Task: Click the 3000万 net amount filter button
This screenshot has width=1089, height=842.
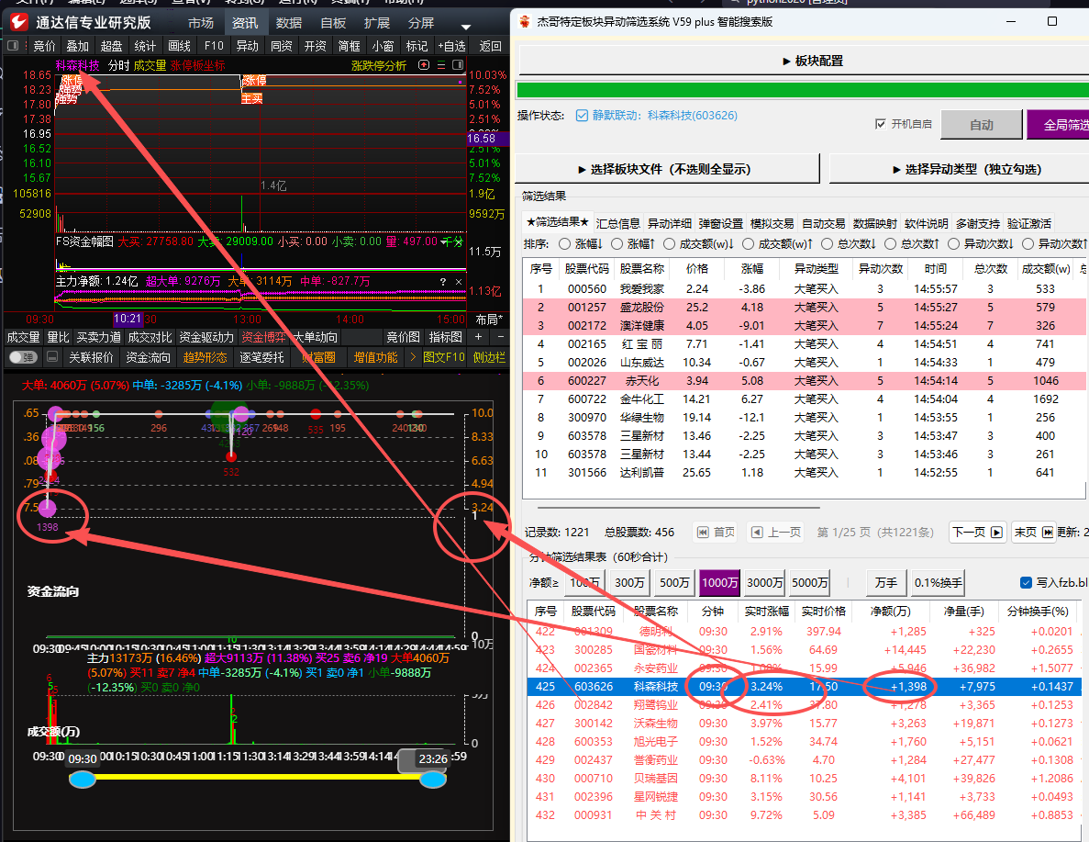Action: click(764, 583)
